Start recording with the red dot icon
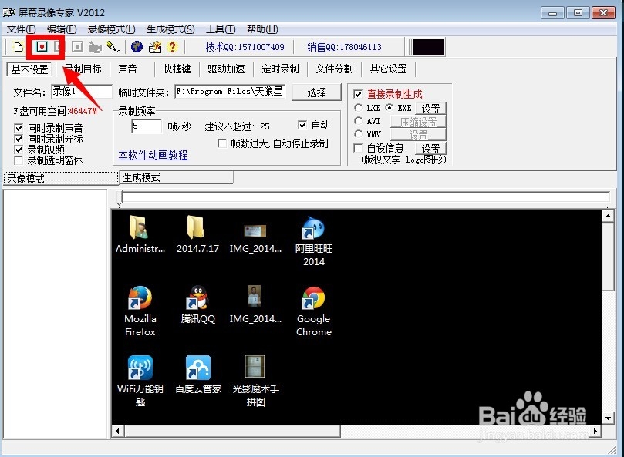This screenshot has height=457, width=624. coord(42,47)
